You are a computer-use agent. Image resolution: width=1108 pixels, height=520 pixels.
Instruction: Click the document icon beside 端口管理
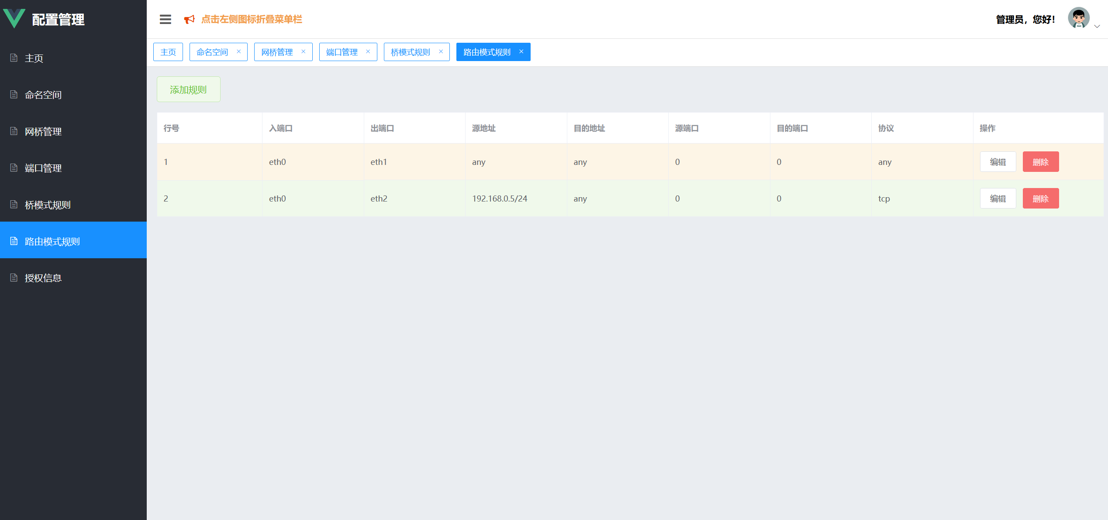coord(14,168)
